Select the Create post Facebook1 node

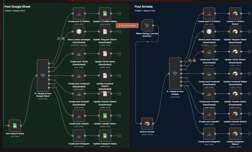[x=79, y=76]
